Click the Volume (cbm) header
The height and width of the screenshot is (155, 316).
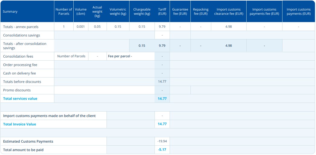pos(81,12)
